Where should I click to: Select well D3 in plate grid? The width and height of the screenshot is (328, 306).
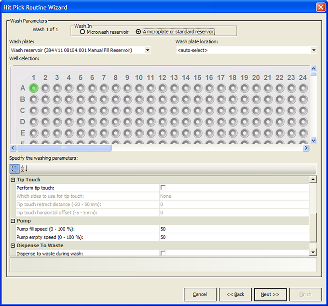57,122
